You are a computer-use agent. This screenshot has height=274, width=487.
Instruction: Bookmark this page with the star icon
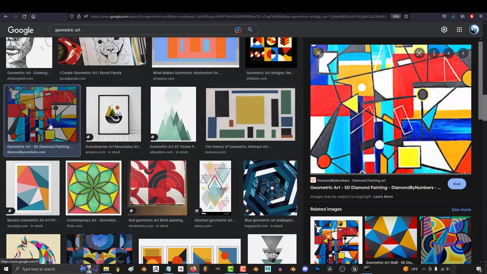406,16
